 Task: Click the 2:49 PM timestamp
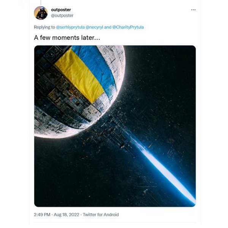tap(42, 215)
